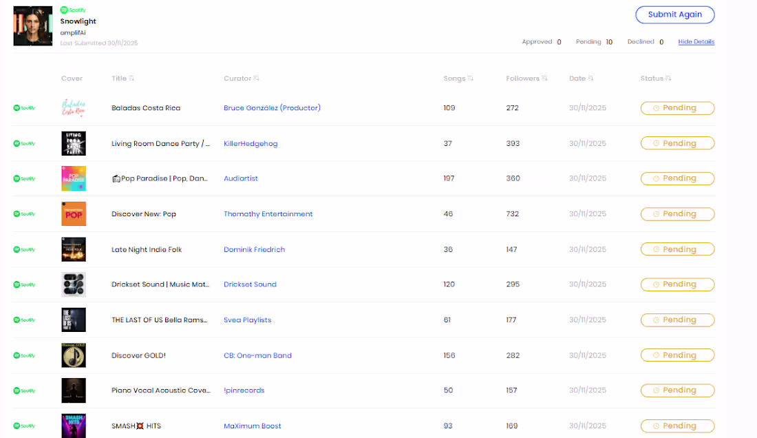Open Discover New: Pop cover thumbnail
The height and width of the screenshot is (438, 757).
74,214
